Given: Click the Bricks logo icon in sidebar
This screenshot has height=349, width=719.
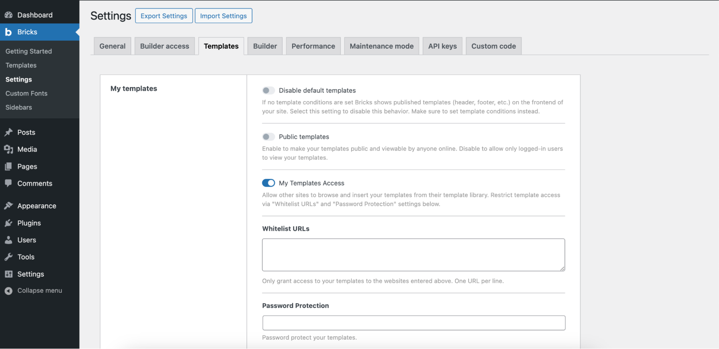Looking at the screenshot, I should coord(9,32).
